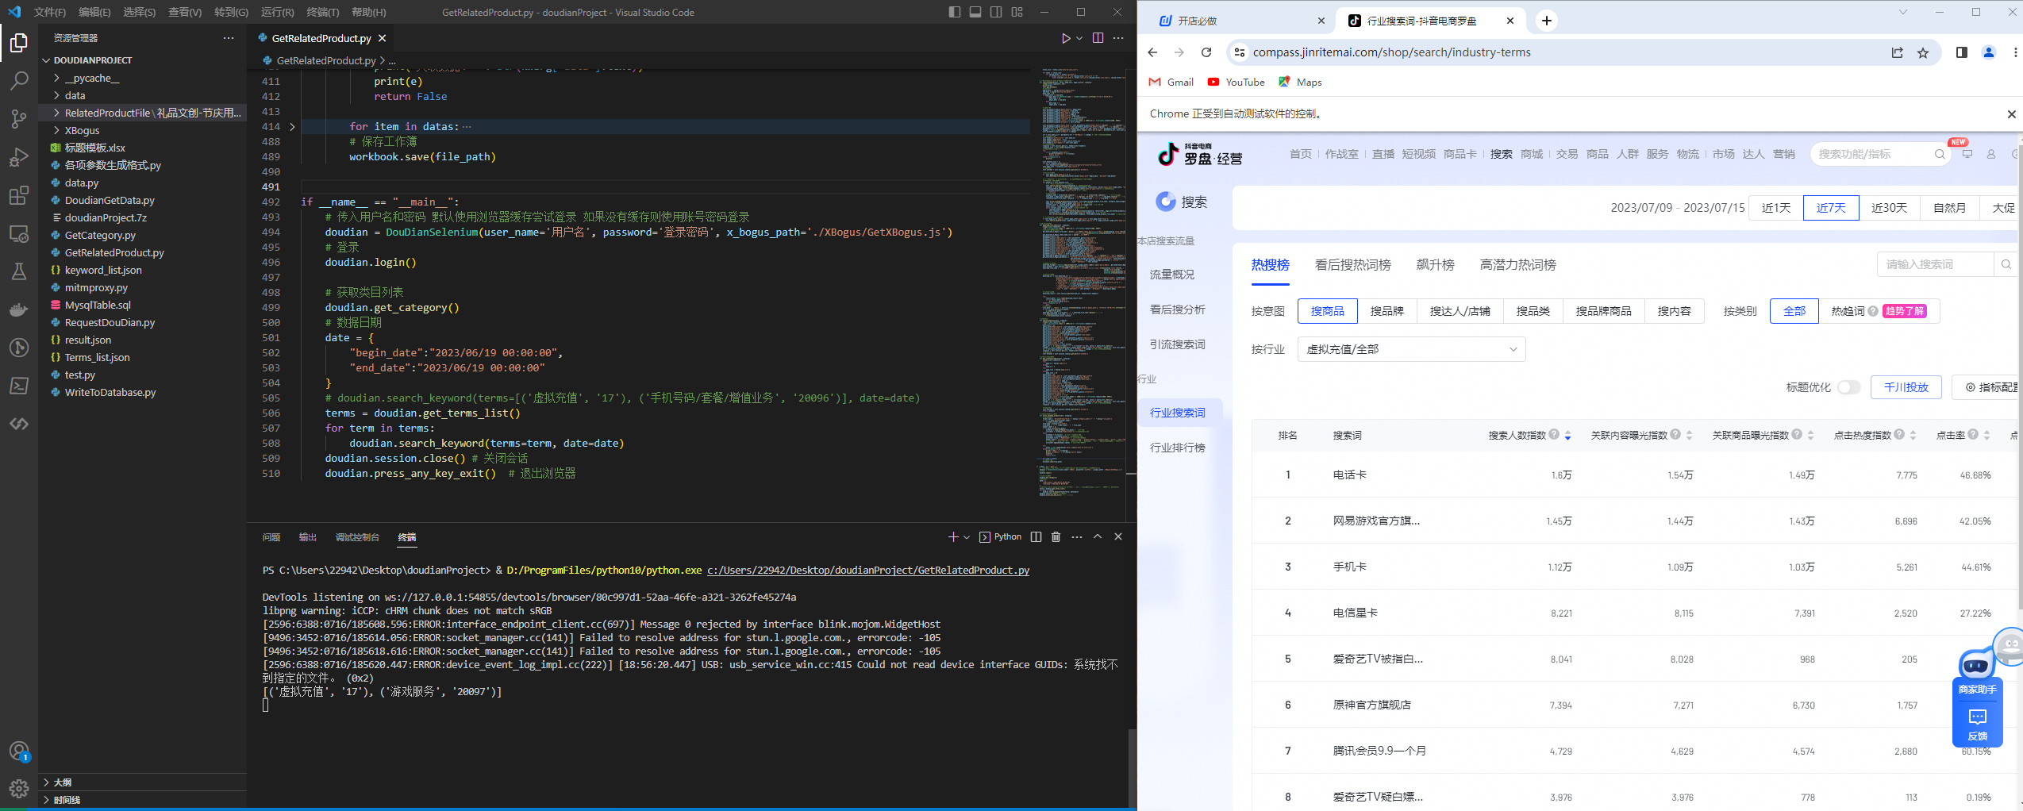This screenshot has height=811, width=2023.
Task: Switch to the 调试控制台 panel tab
Action: (357, 537)
